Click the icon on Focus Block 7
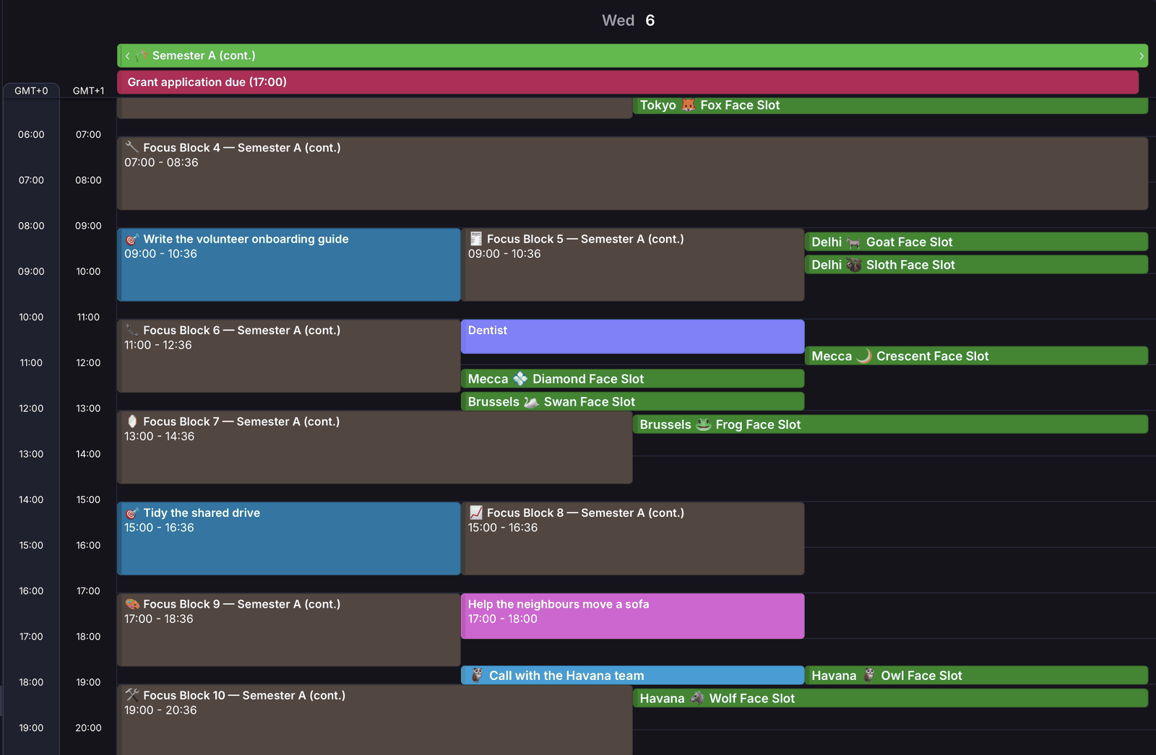1156x755 pixels. click(x=131, y=422)
